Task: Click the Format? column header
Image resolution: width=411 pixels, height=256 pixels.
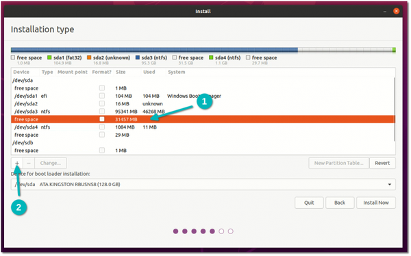Action: pos(101,72)
